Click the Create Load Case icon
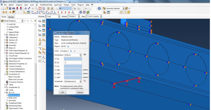The image size is (211, 110). [40, 35]
